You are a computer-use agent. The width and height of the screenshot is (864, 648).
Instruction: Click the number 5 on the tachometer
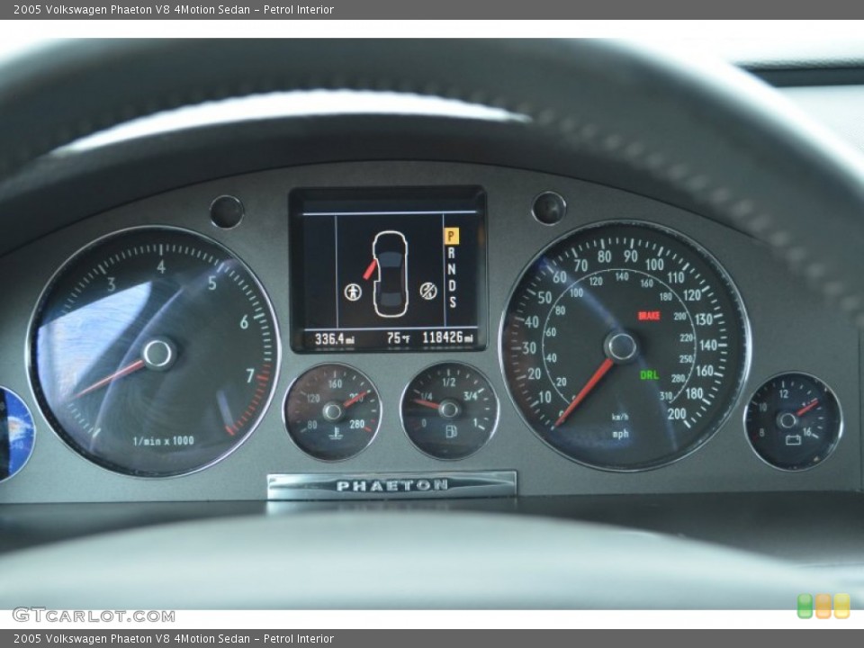click(x=212, y=283)
